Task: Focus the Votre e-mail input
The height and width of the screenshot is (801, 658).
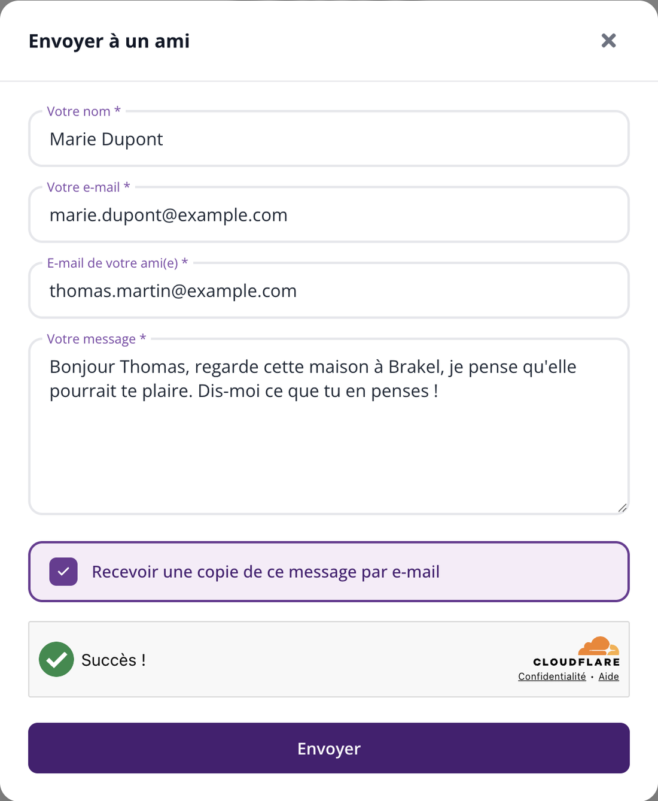Action: click(329, 215)
